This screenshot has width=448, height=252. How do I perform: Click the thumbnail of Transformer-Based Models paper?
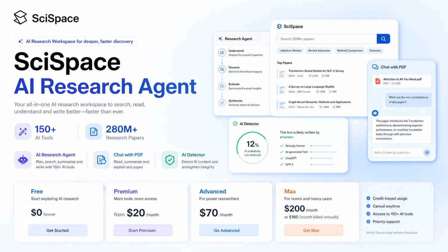tap(282, 74)
